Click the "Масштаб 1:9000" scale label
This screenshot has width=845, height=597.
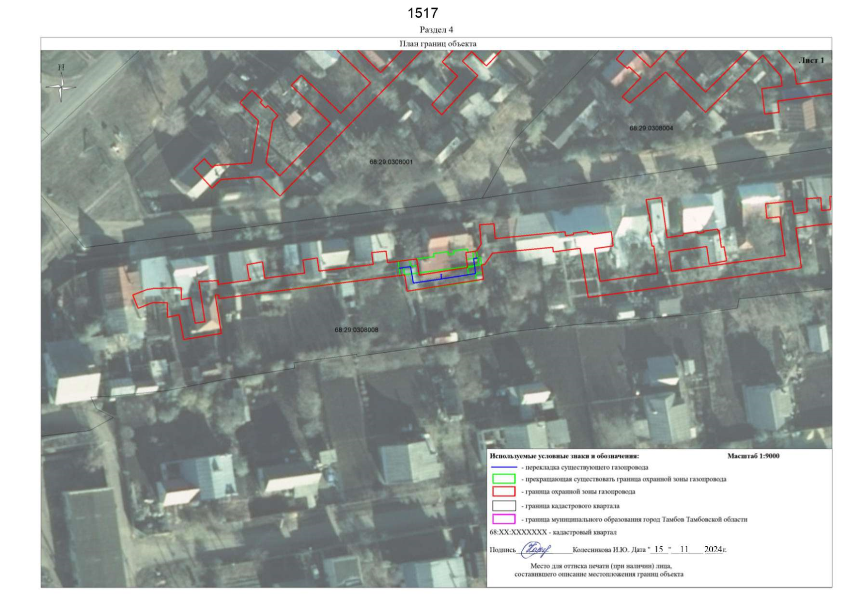[x=753, y=456]
